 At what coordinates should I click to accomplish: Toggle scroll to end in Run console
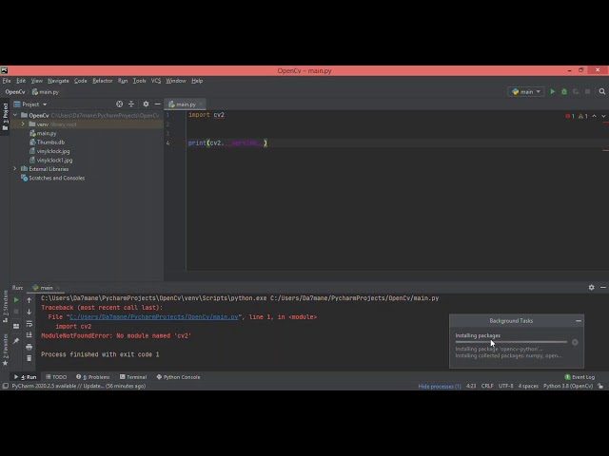click(x=29, y=335)
